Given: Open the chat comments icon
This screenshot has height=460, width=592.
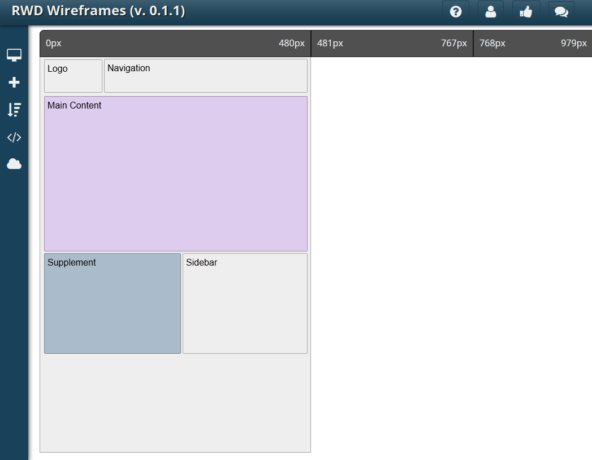Looking at the screenshot, I should coord(561,12).
